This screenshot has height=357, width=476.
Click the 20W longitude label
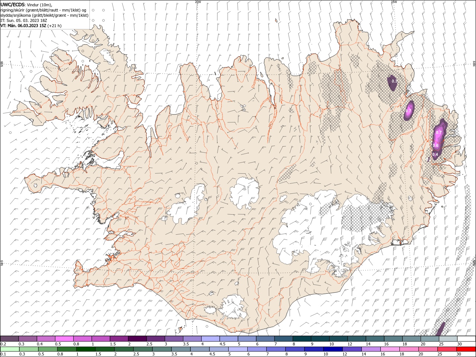click(x=198, y=2)
